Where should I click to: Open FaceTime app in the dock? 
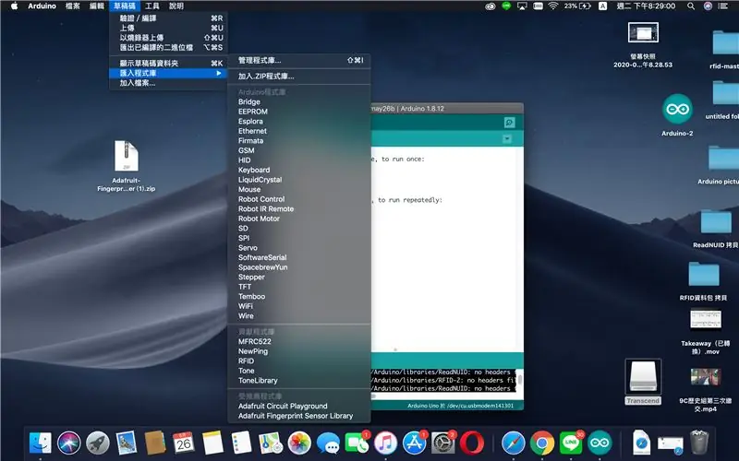click(357, 443)
